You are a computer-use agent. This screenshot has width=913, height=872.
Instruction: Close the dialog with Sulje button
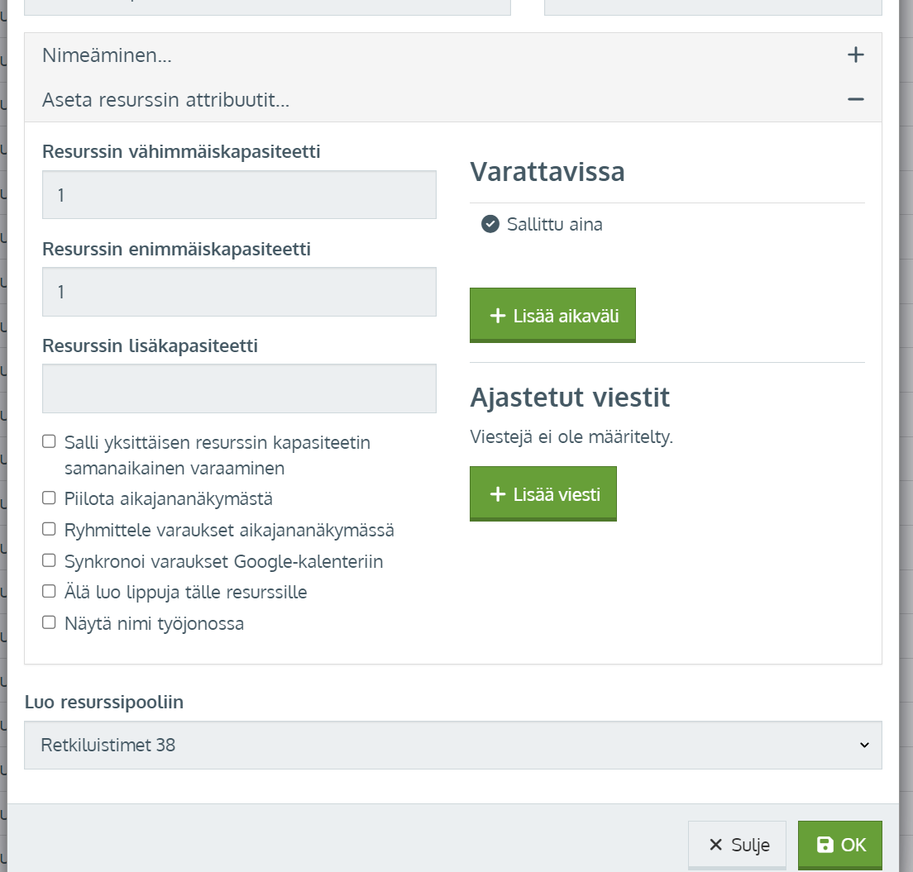pos(737,845)
